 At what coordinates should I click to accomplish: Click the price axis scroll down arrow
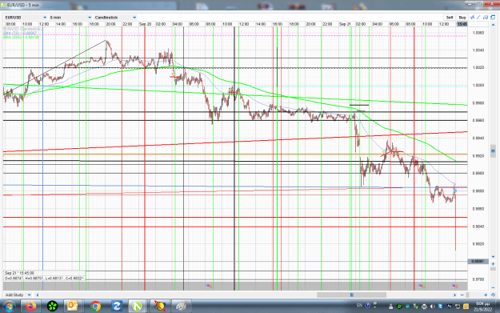493,256
